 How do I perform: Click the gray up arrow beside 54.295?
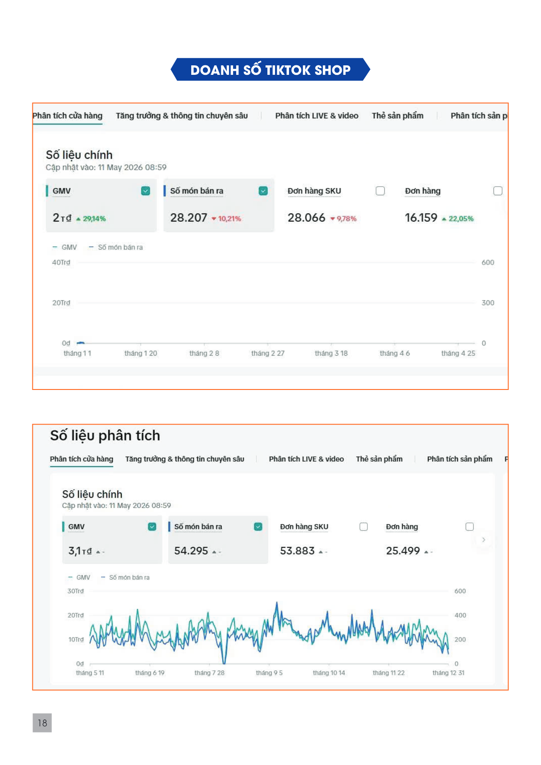tap(214, 552)
